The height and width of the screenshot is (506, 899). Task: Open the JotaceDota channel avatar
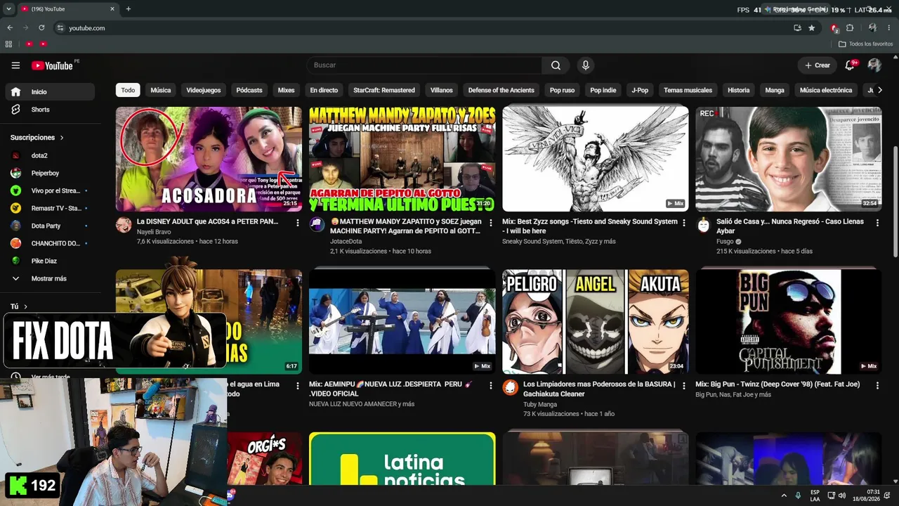click(x=317, y=225)
